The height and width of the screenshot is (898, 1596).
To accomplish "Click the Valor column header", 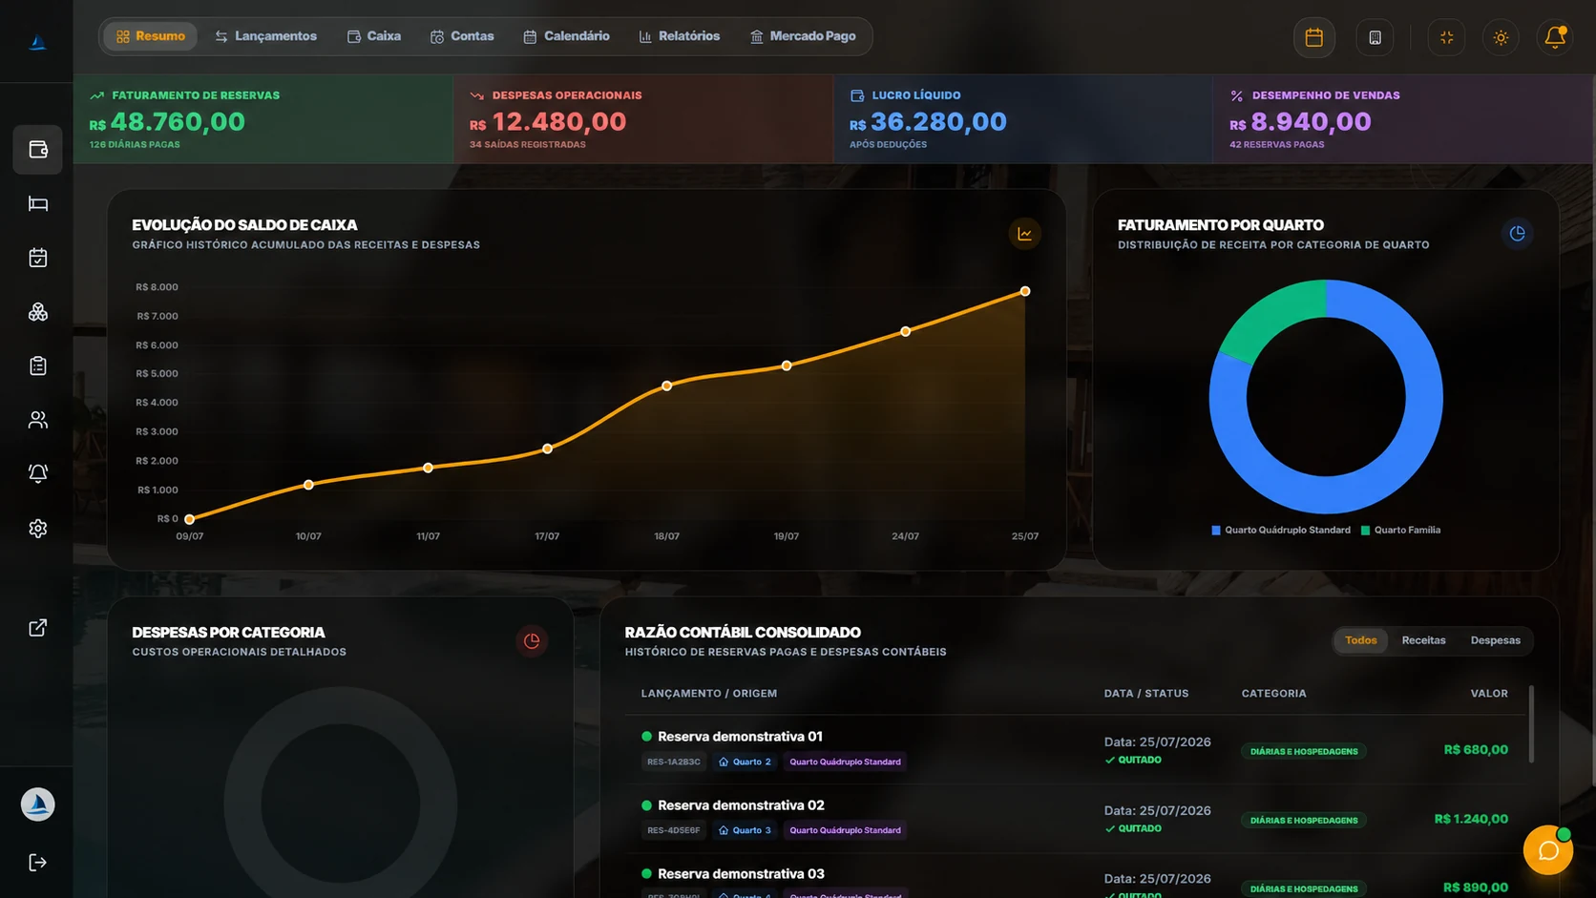I will tap(1489, 694).
